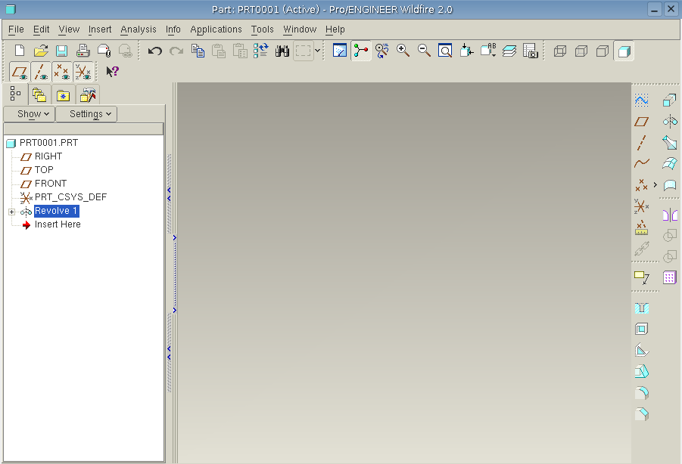The image size is (682, 464).
Task: Switch to Wireframe display mode
Action: (560, 51)
